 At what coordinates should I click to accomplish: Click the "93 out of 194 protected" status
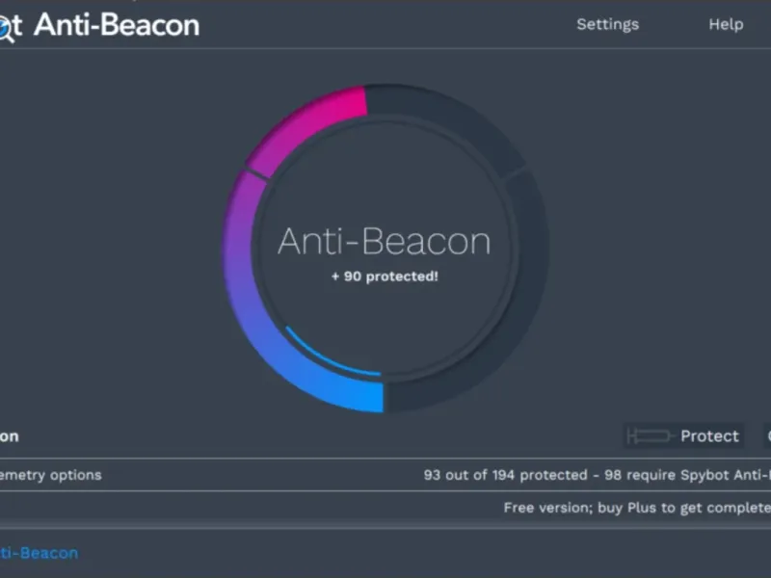tap(505, 475)
